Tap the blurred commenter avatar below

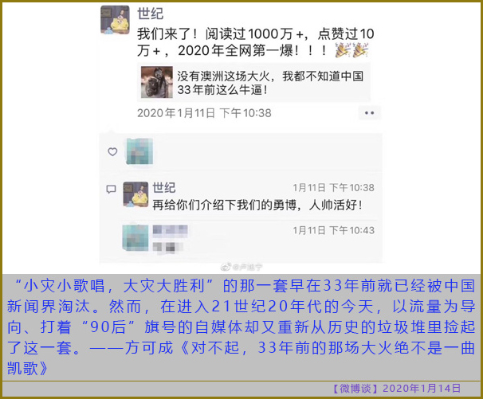(135, 237)
